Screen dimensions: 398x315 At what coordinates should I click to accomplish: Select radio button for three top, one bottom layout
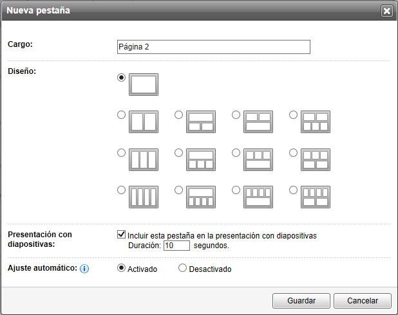[x=236, y=153]
